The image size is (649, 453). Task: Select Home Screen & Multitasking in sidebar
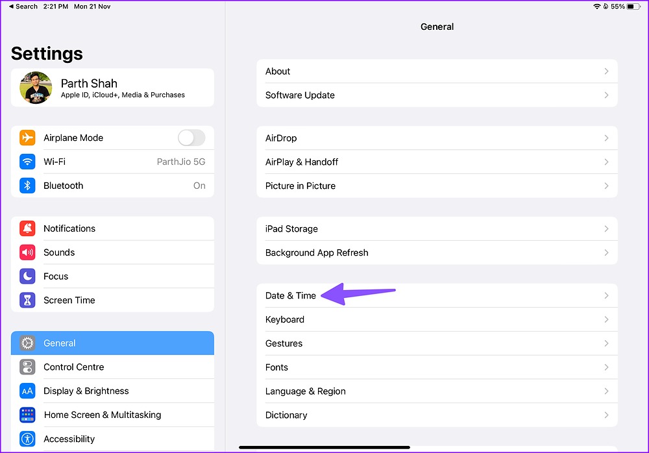tap(112, 415)
